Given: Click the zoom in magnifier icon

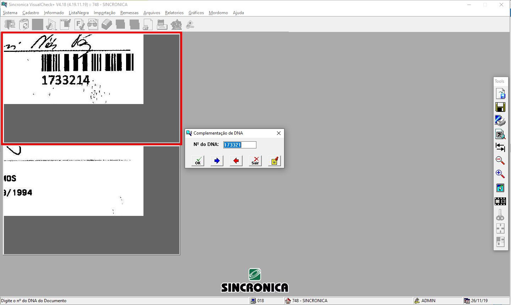Looking at the screenshot, I should click(x=500, y=174).
